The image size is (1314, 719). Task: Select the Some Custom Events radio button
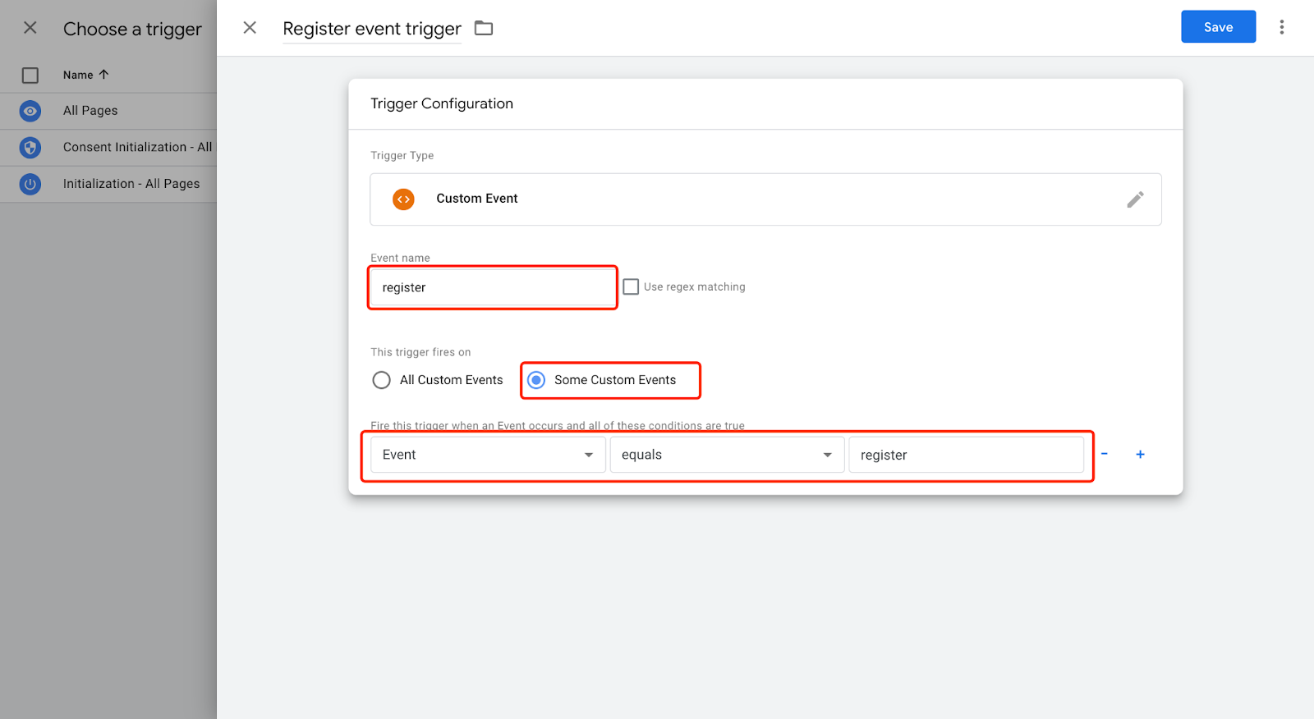click(x=536, y=380)
